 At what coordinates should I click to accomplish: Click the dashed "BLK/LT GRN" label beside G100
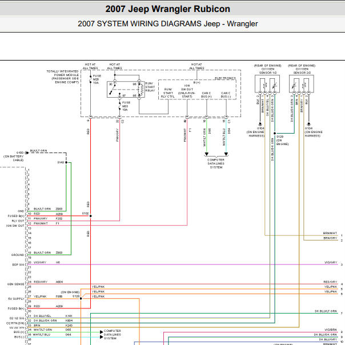(38, 151)
